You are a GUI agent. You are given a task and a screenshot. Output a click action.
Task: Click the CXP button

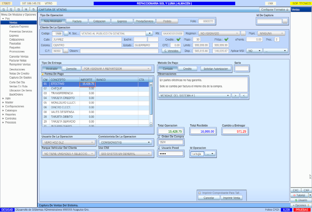click(x=306, y=190)
